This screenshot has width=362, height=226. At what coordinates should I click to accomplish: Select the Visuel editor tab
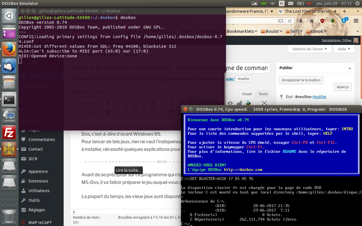247,94
